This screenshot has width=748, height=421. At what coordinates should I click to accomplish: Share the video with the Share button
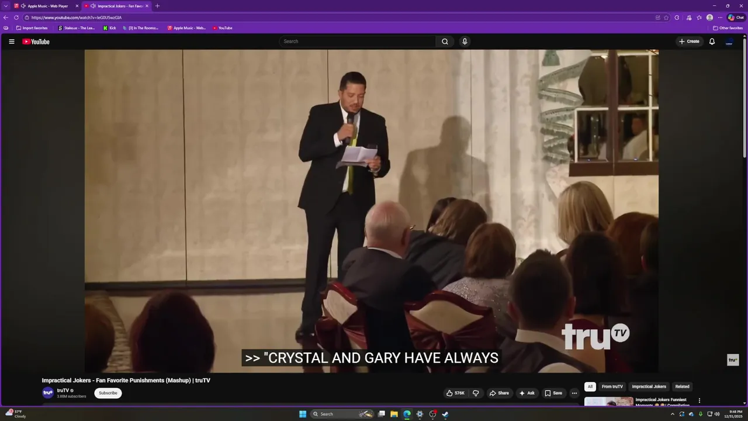[x=499, y=393]
